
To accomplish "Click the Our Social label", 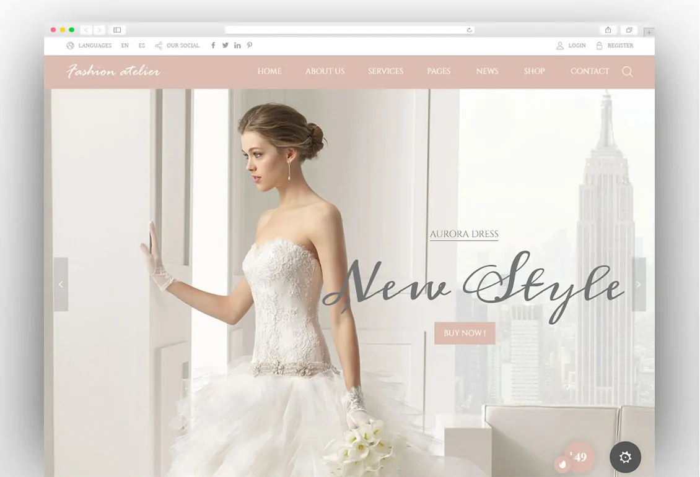I will [183, 45].
